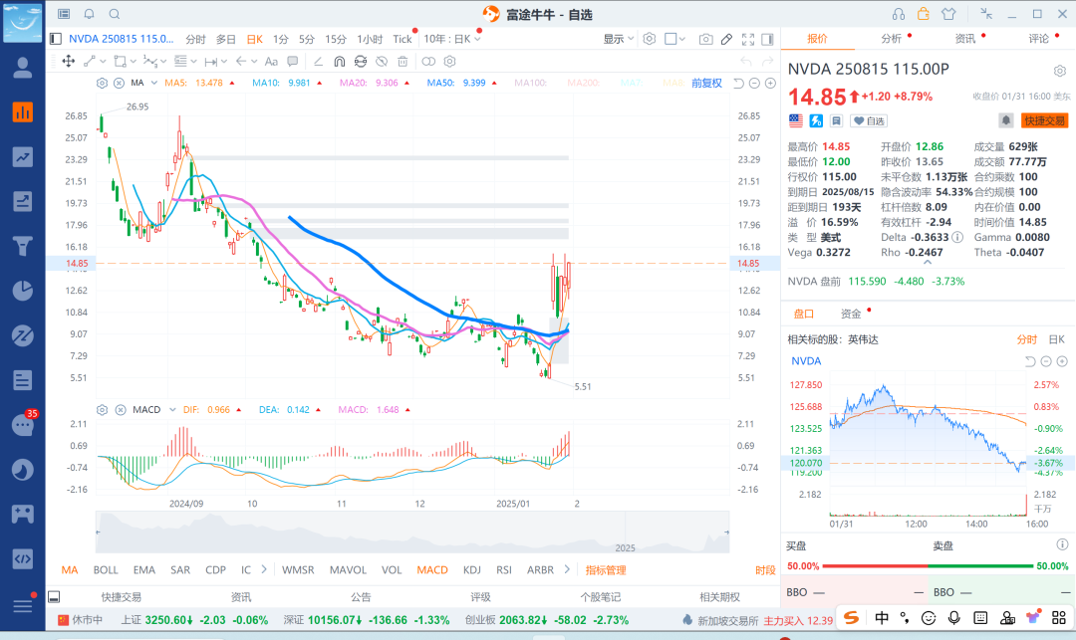This screenshot has height=640, width=1076.
Task: Expand the MA indicator type dropdown
Action: [x=153, y=83]
